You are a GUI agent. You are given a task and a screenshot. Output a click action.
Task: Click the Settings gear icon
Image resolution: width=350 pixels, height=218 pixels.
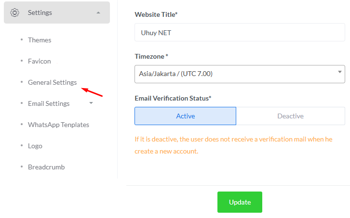pyautogui.click(x=15, y=13)
